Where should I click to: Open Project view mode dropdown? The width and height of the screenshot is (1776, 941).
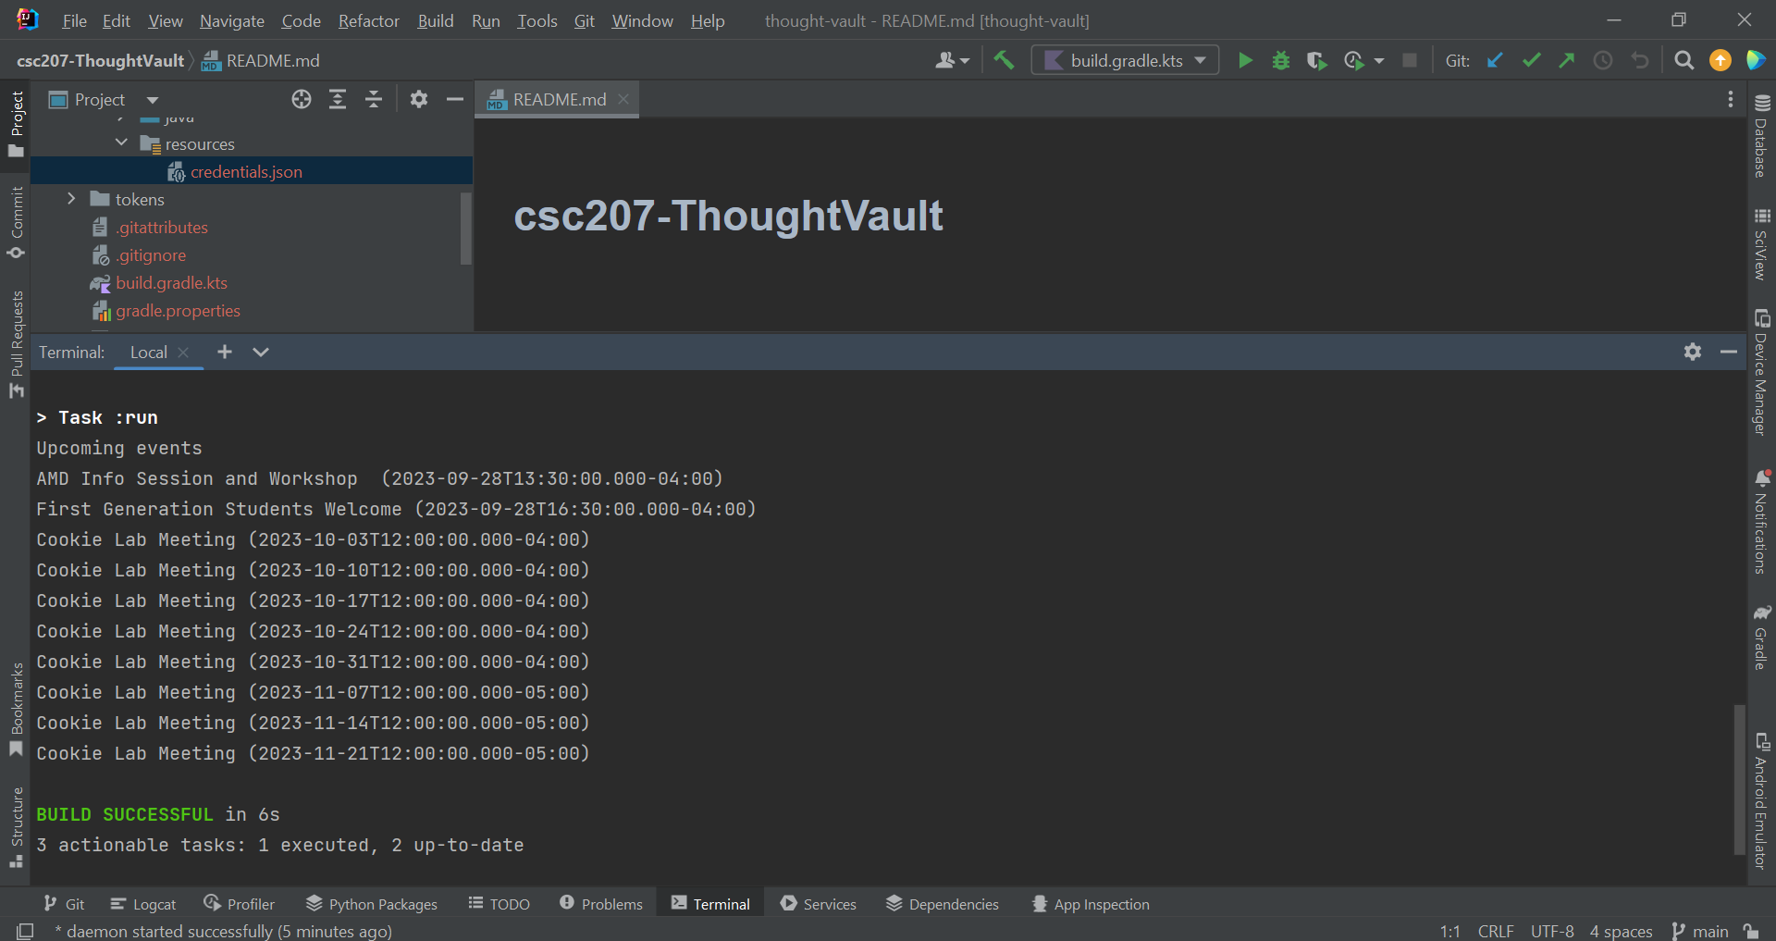[x=153, y=100]
